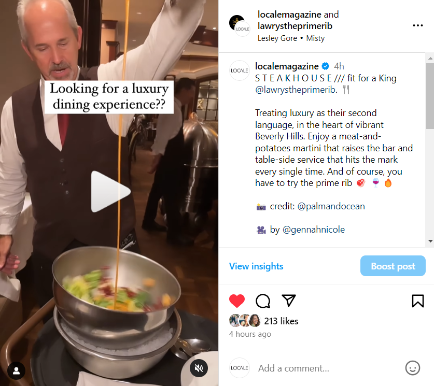Open the Lesley Gore Misty audio link

[x=291, y=38]
